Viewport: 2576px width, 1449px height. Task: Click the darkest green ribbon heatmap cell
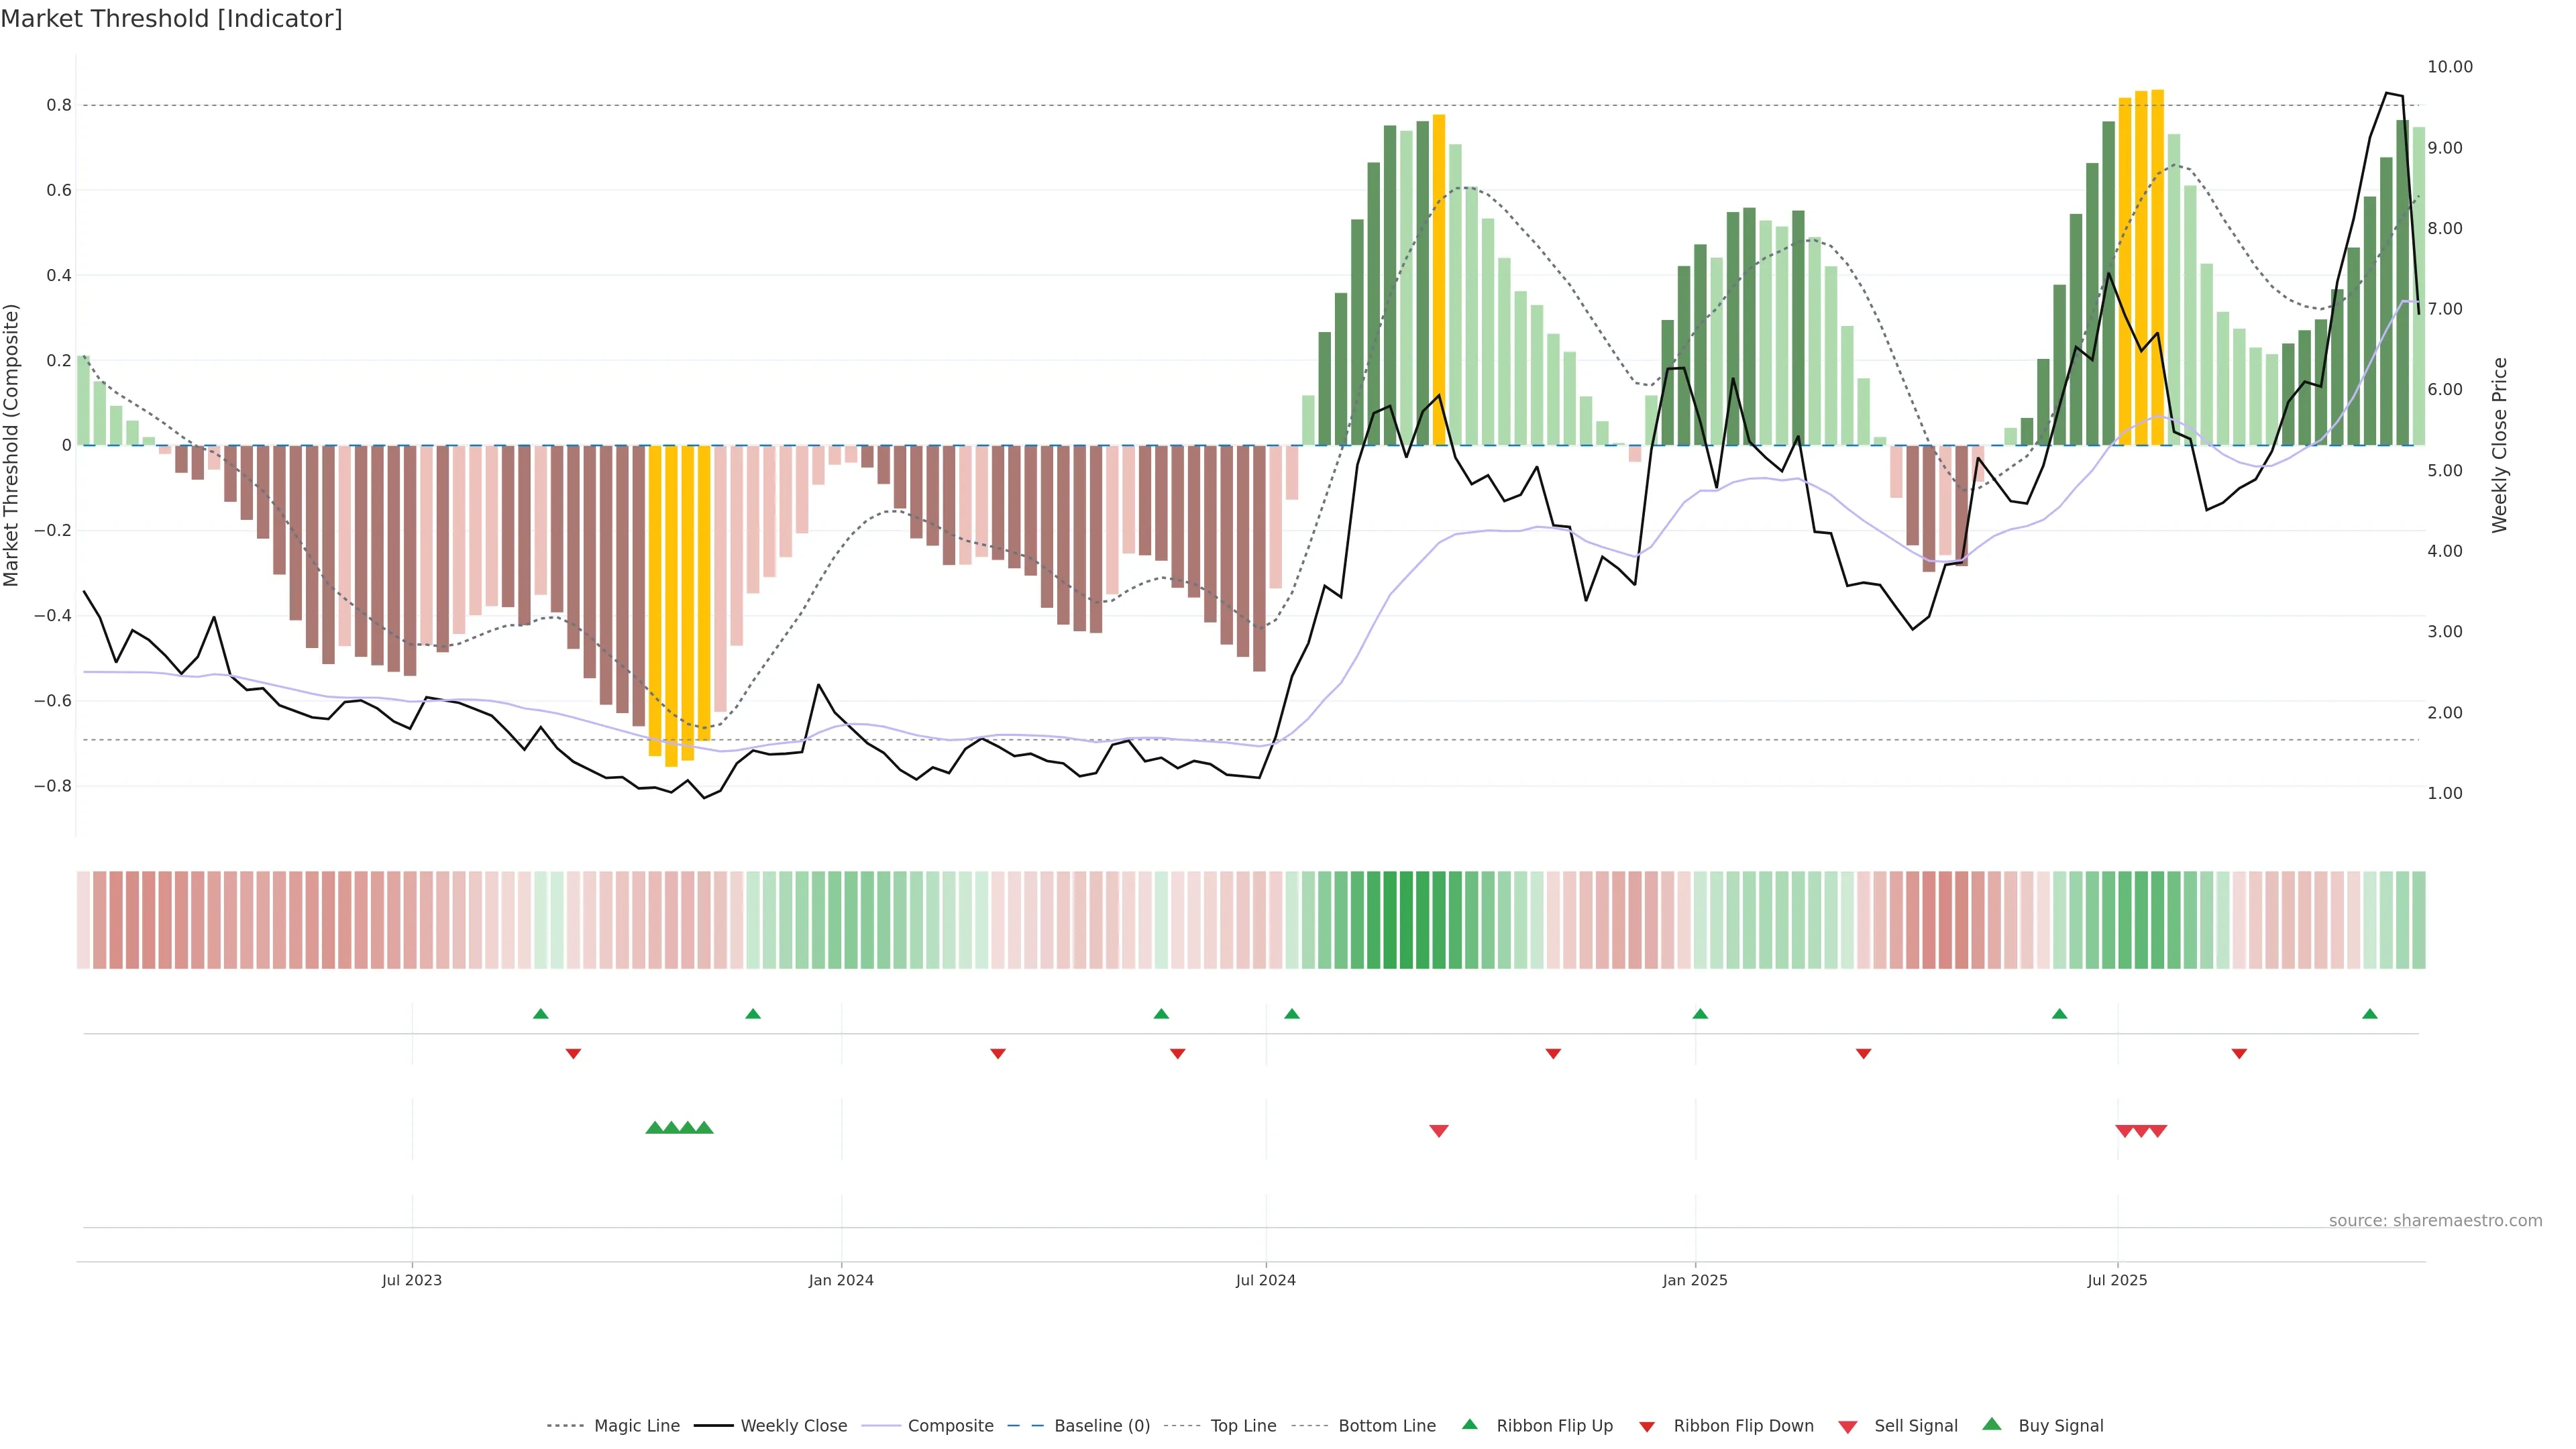click(x=1406, y=920)
